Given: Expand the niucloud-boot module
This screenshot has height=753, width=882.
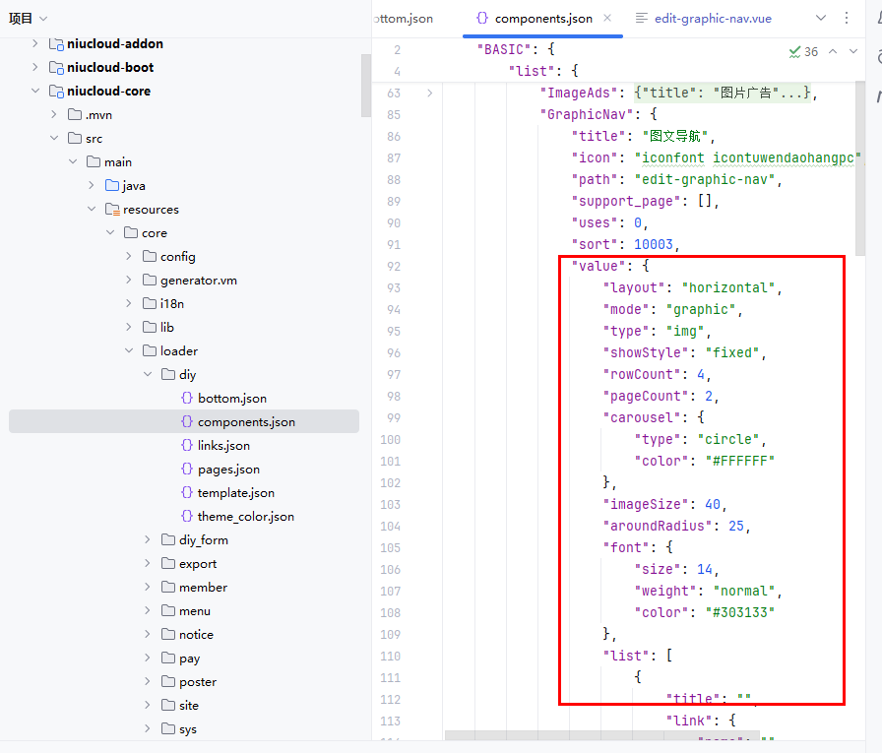Looking at the screenshot, I should (35, 68).
